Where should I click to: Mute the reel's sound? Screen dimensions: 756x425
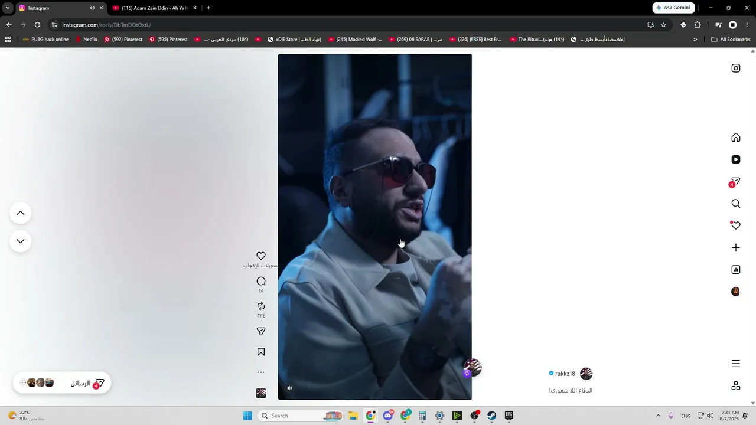(289, 388)
